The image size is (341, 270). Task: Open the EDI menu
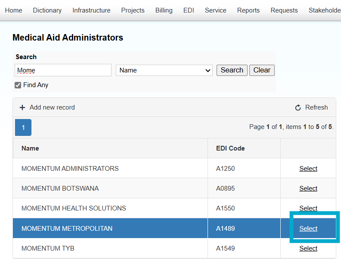(189, 10)
